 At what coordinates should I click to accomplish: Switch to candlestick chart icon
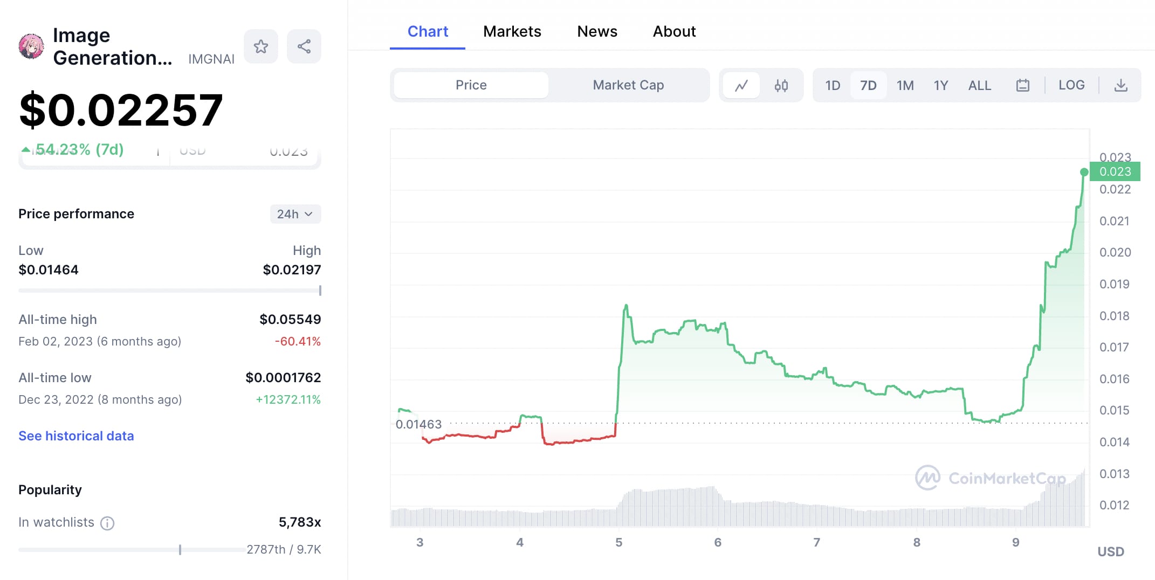pyautogui.click(x=781, y=85)
